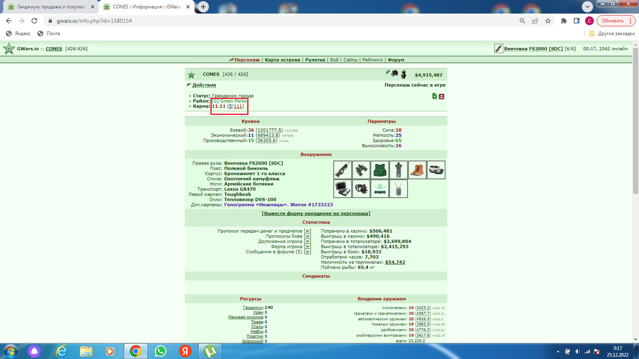Click the Армейские ботинки boots thumbnail
This screenshot has height=359, width=639.
pyautogui.click(x=417, y=170)
